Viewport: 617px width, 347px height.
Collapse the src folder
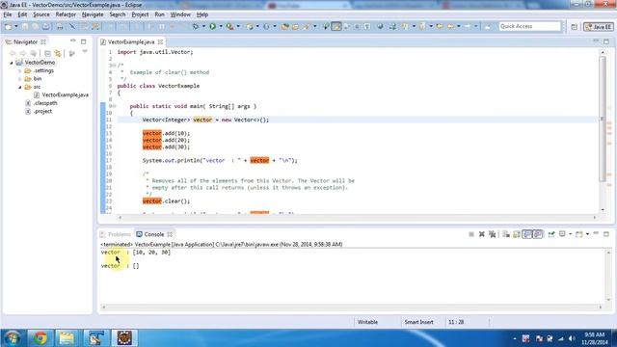click(19, 87)
